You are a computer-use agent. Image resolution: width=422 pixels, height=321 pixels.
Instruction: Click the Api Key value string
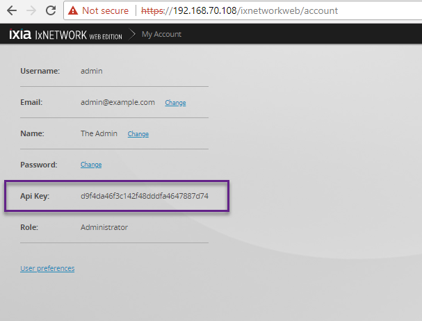pos(145,196)
